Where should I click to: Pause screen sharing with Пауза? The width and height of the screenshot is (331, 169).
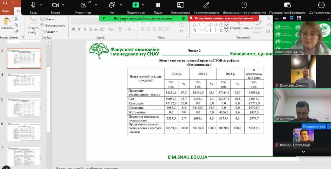click(158, 5)
